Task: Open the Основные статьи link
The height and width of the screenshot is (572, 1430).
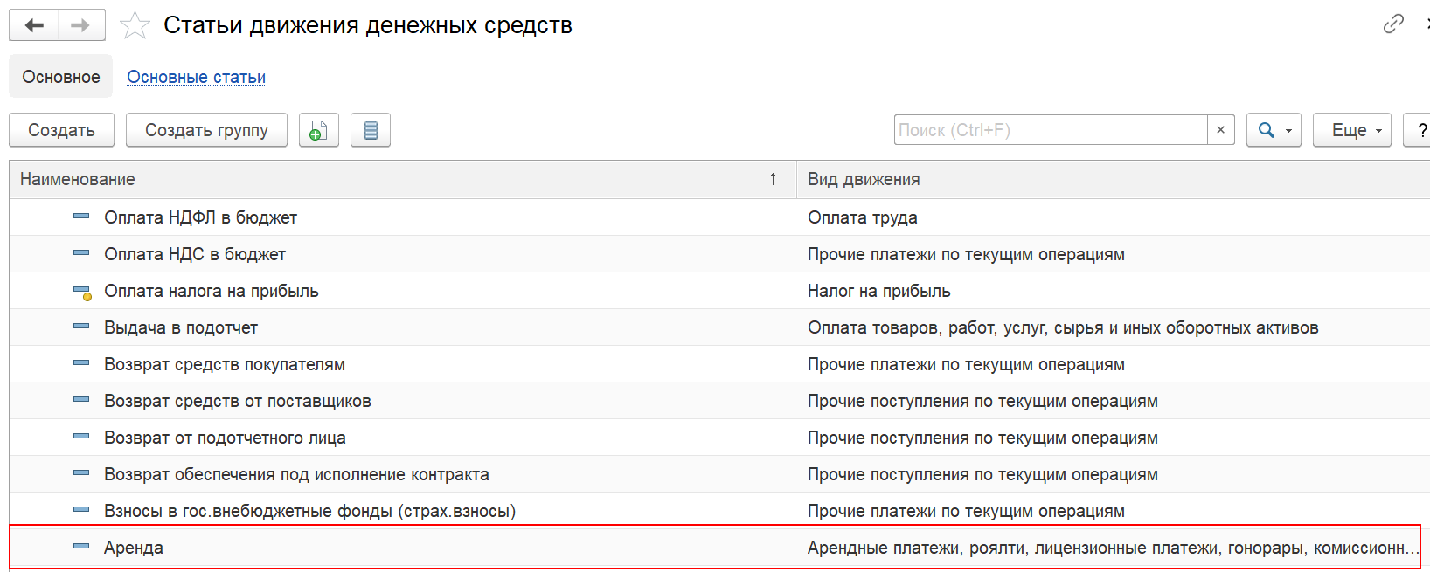Action: tap(197, 77)
